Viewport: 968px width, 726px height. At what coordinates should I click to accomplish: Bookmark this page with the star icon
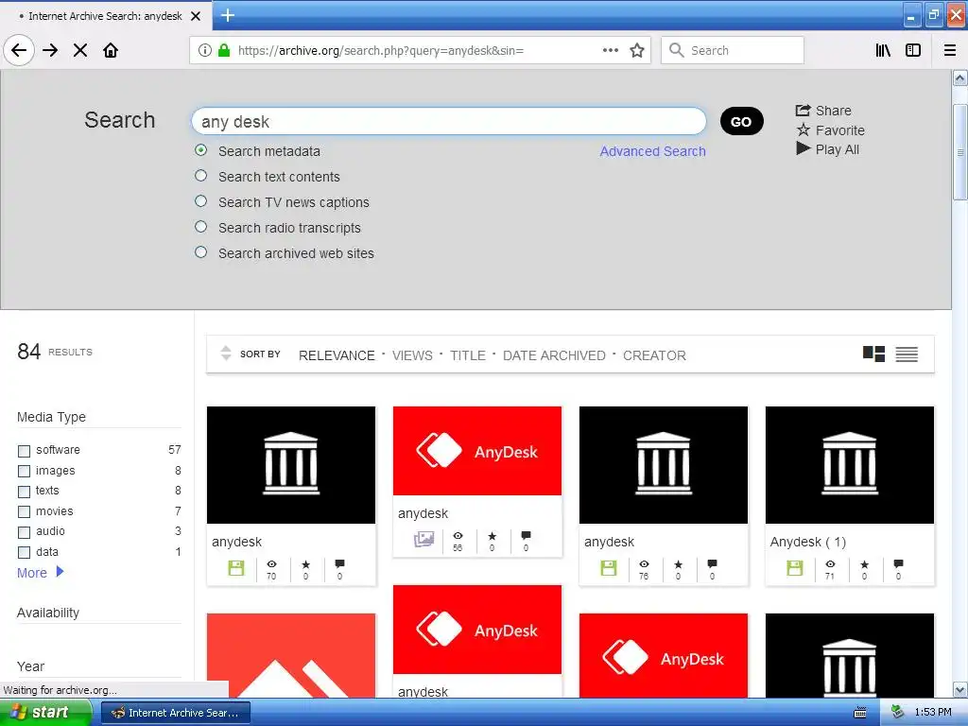[x=637, y=50]
